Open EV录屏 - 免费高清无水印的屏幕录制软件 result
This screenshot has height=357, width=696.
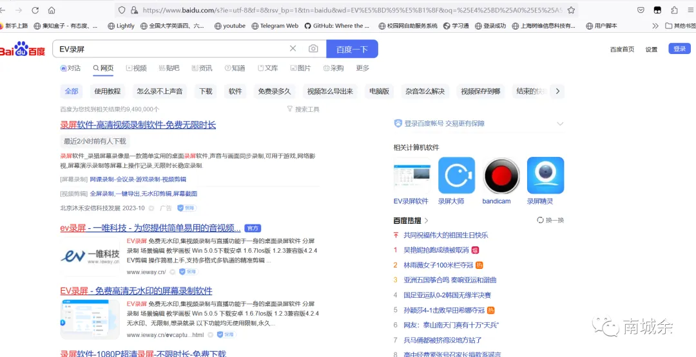pos(136,291)
